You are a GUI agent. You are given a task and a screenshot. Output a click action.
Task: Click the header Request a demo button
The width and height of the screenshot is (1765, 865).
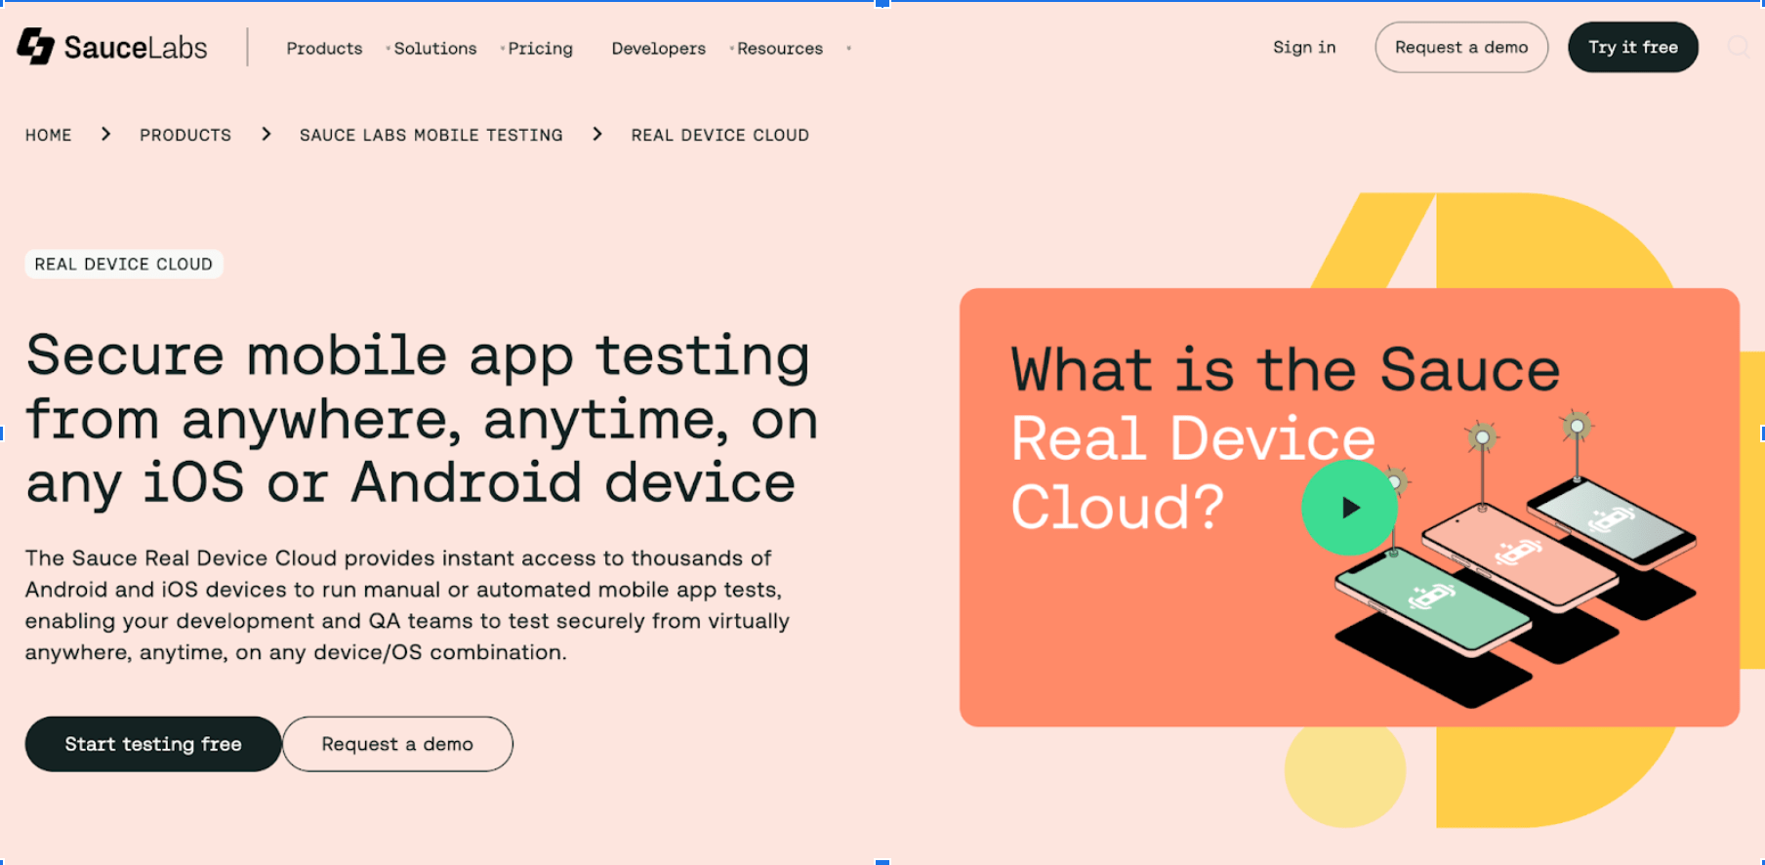pyautogui.click(x=1461, y=47)
